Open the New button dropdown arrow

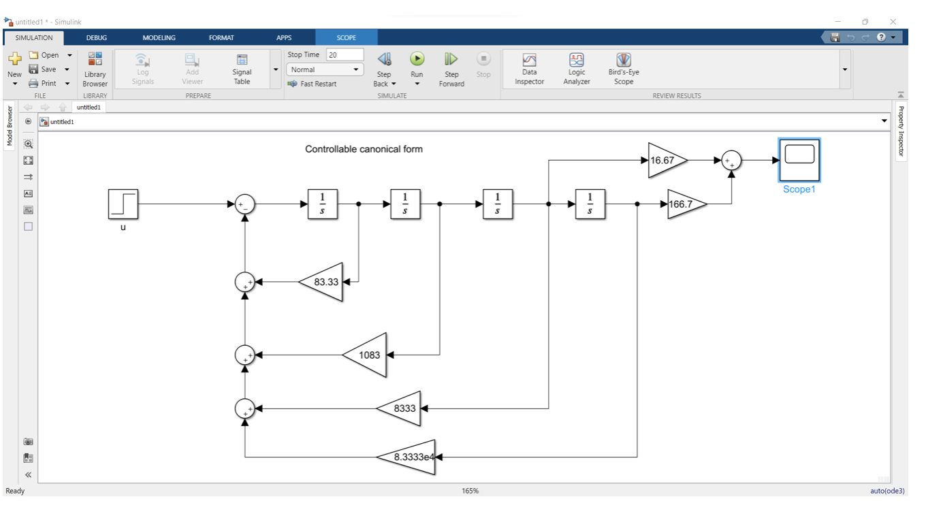point(14,82)
